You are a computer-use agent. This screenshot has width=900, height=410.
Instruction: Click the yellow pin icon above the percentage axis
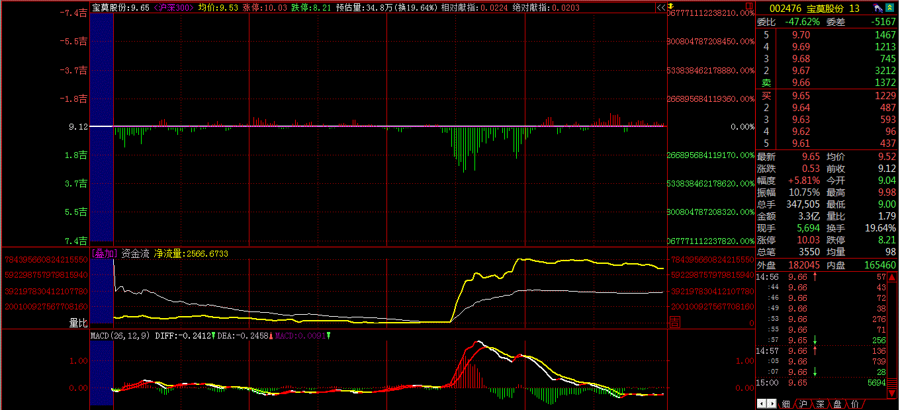671,4
